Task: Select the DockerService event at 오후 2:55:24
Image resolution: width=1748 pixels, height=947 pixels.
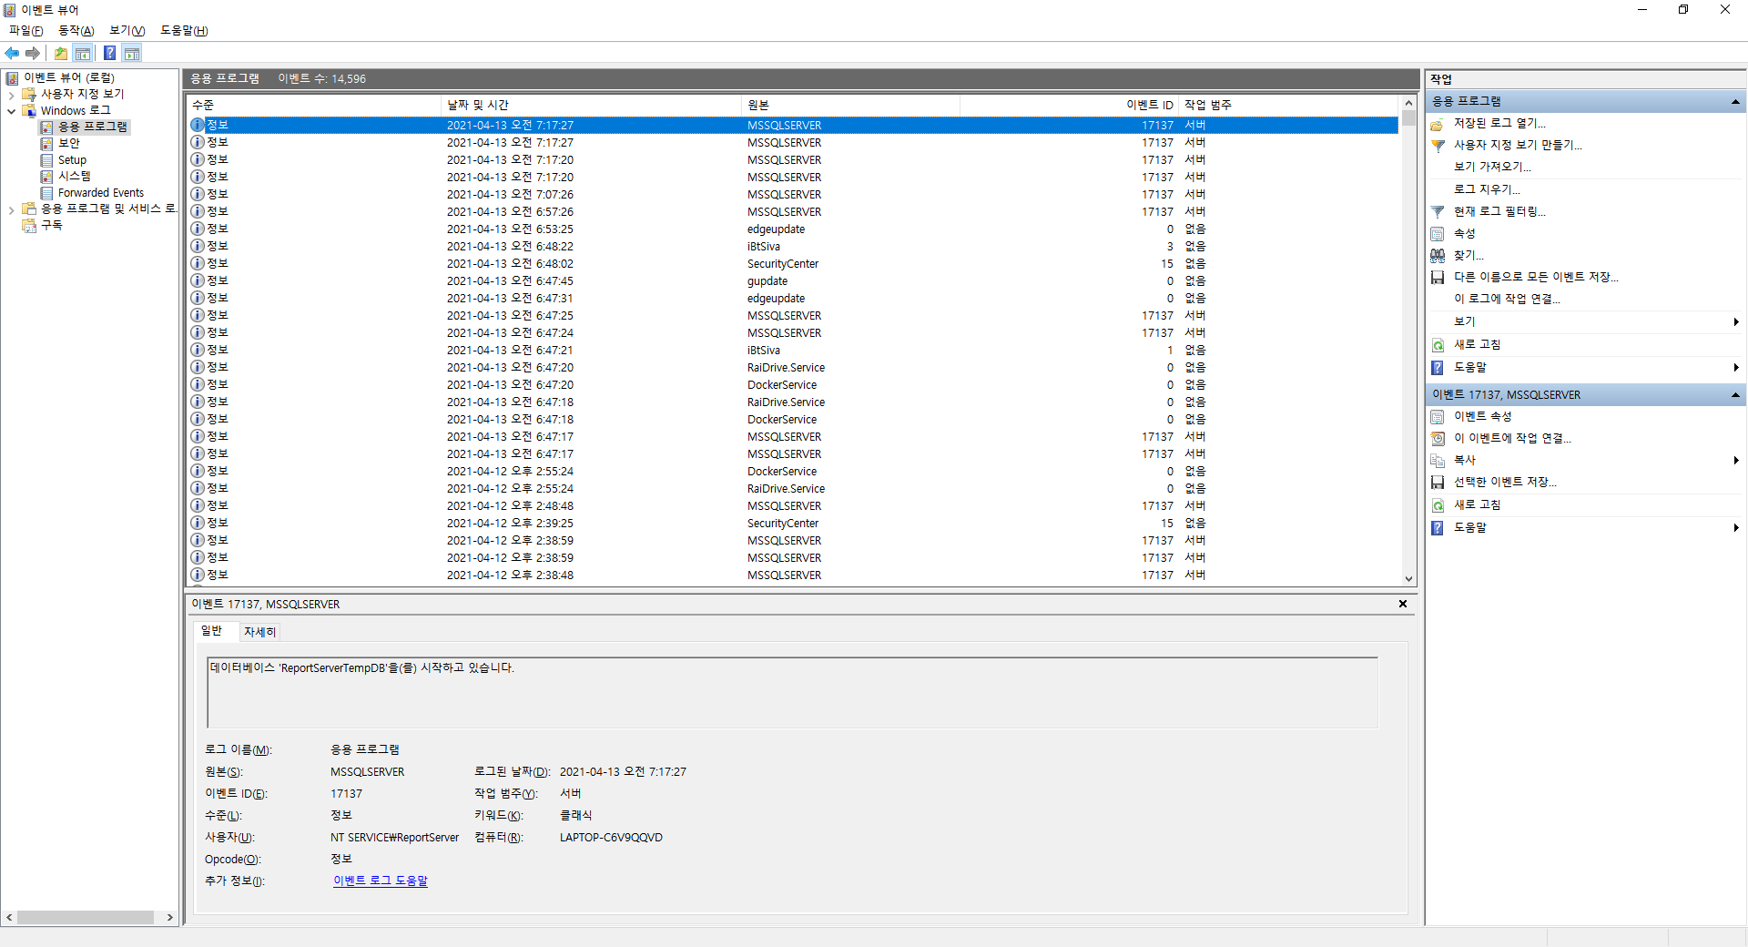Action: [793, 472]
